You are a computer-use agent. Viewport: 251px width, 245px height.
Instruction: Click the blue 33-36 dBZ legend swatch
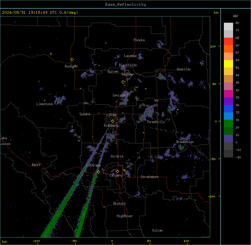[x=228, y=109]
